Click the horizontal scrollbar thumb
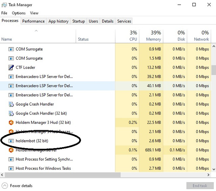 point(63,175)
